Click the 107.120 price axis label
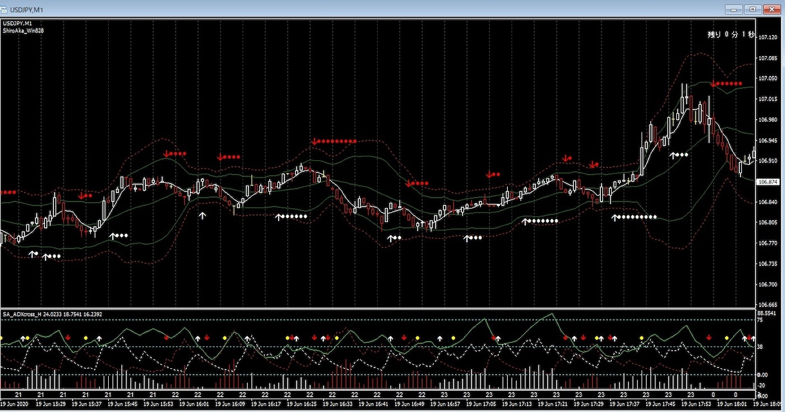785x412 pixels. click(769, 38)
